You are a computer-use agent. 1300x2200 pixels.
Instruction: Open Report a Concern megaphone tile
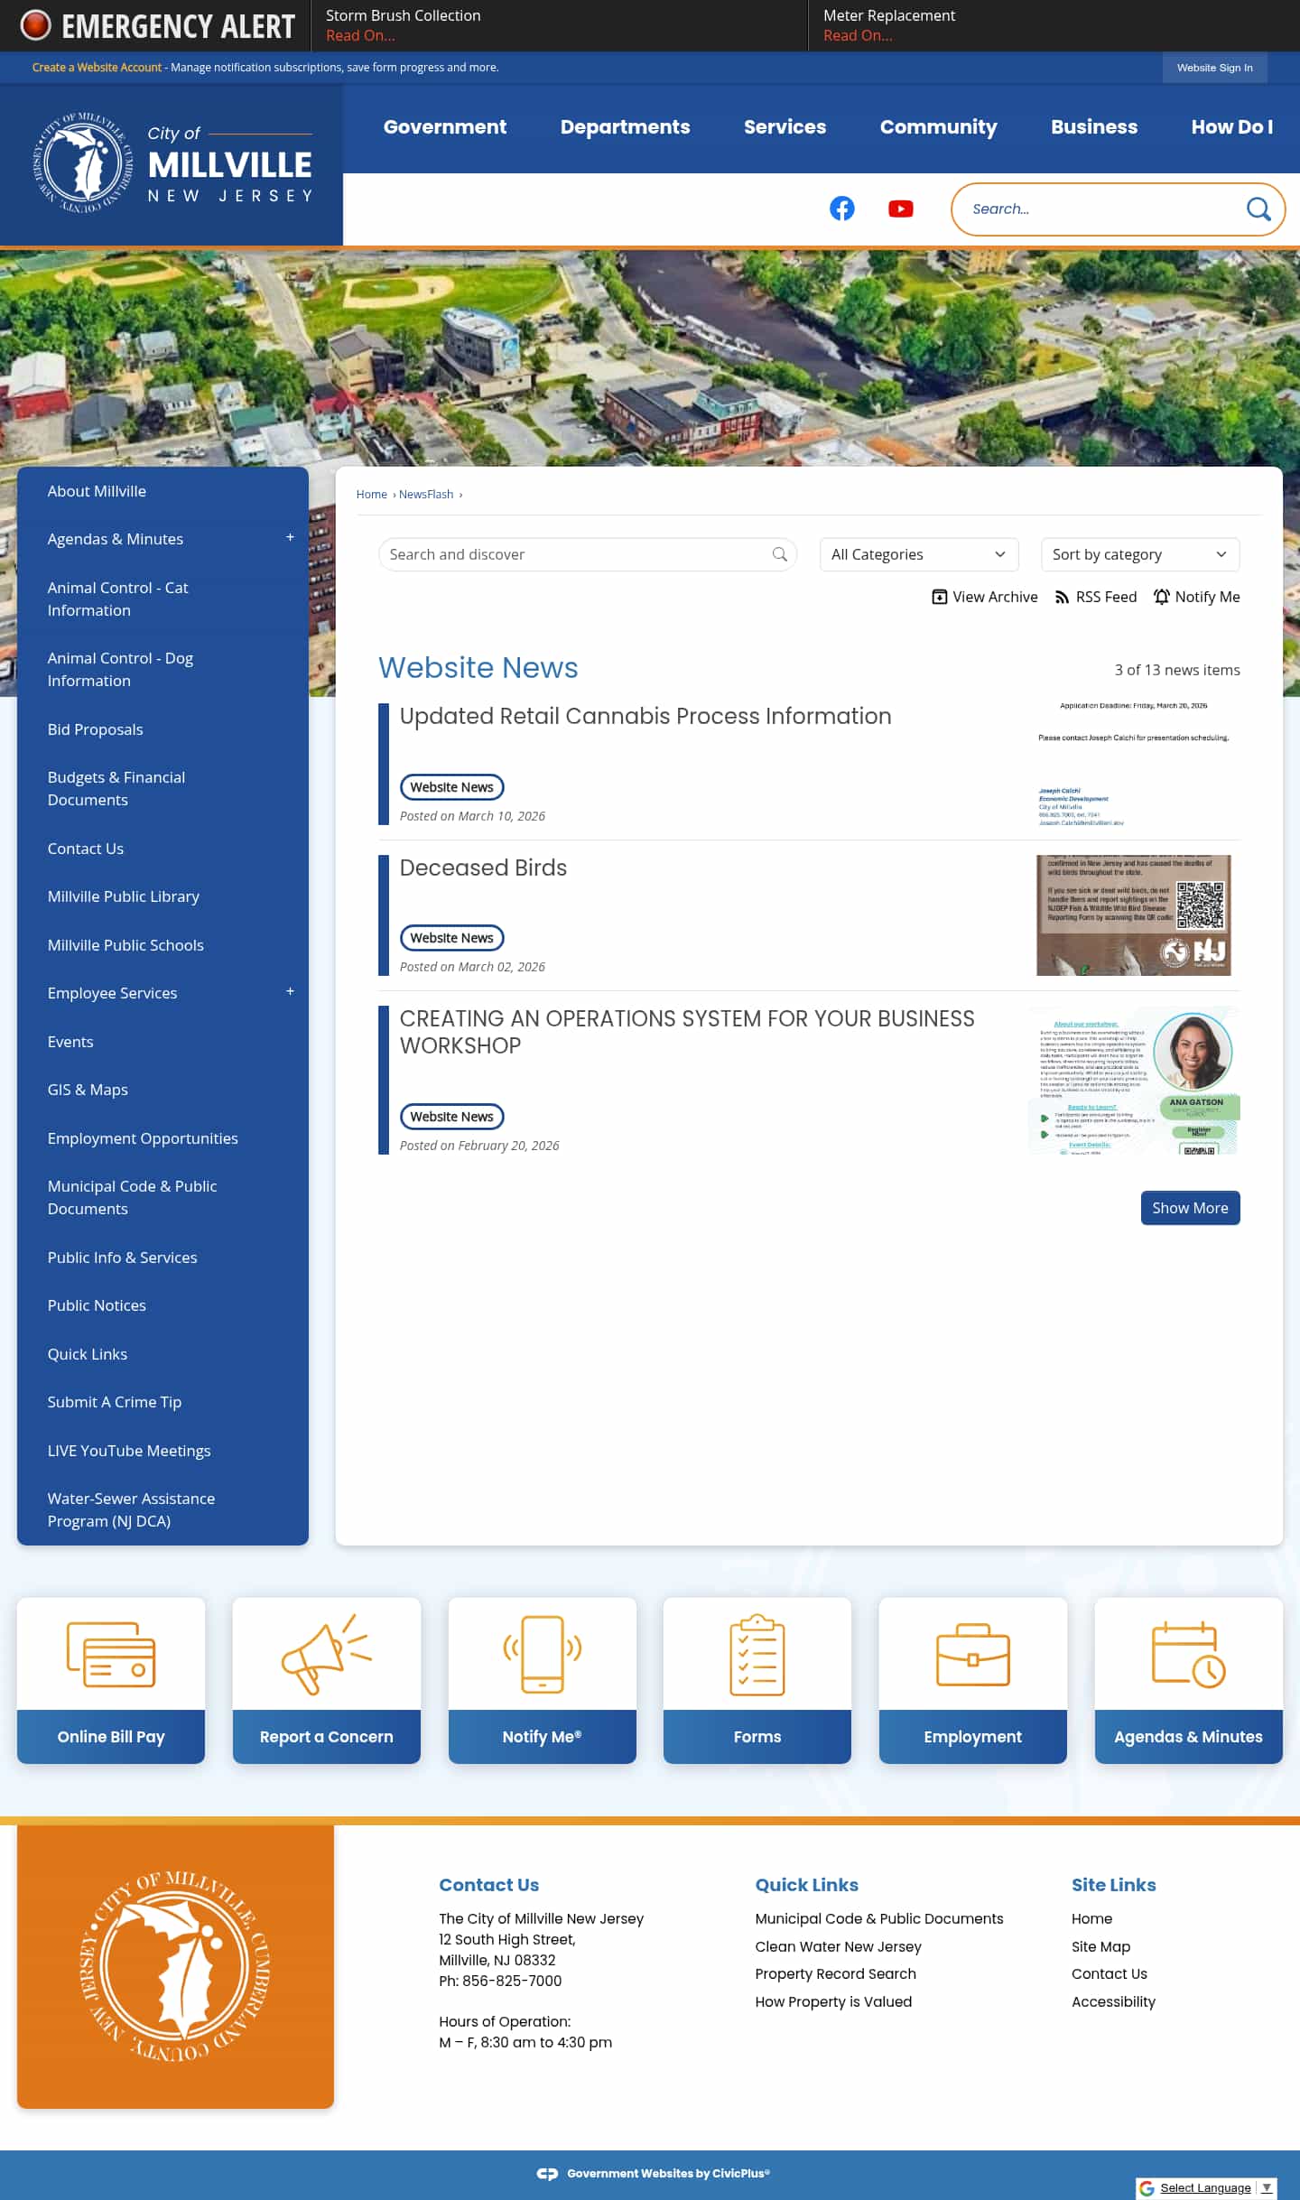[x=326, y=1654]
